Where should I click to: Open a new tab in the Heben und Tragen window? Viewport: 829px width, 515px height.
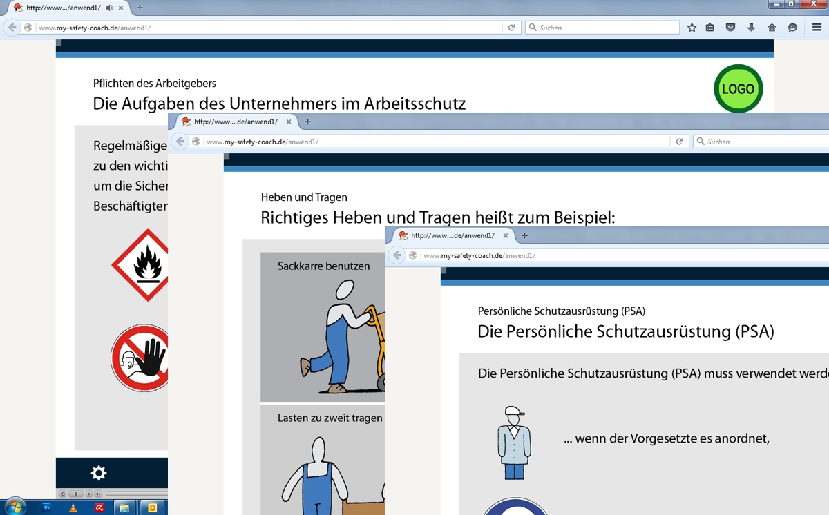click(307, 122)
